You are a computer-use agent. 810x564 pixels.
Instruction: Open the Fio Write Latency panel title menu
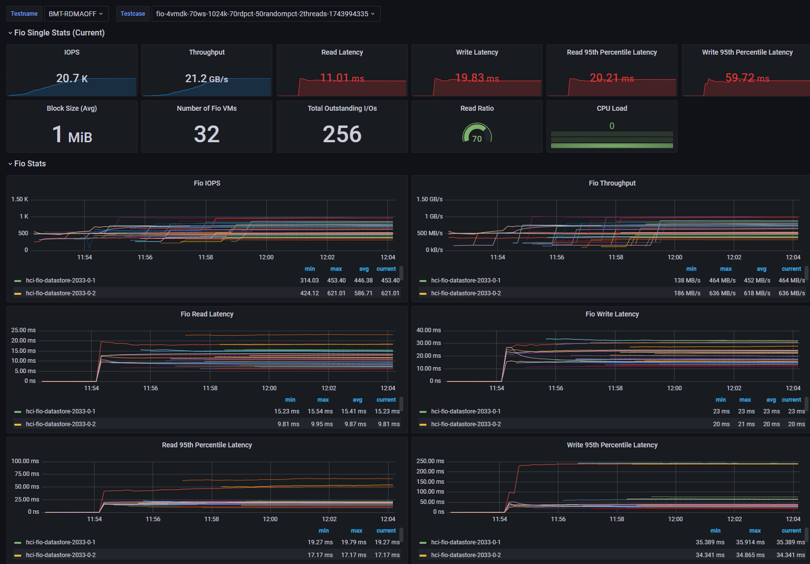click(x=612, y=314)
